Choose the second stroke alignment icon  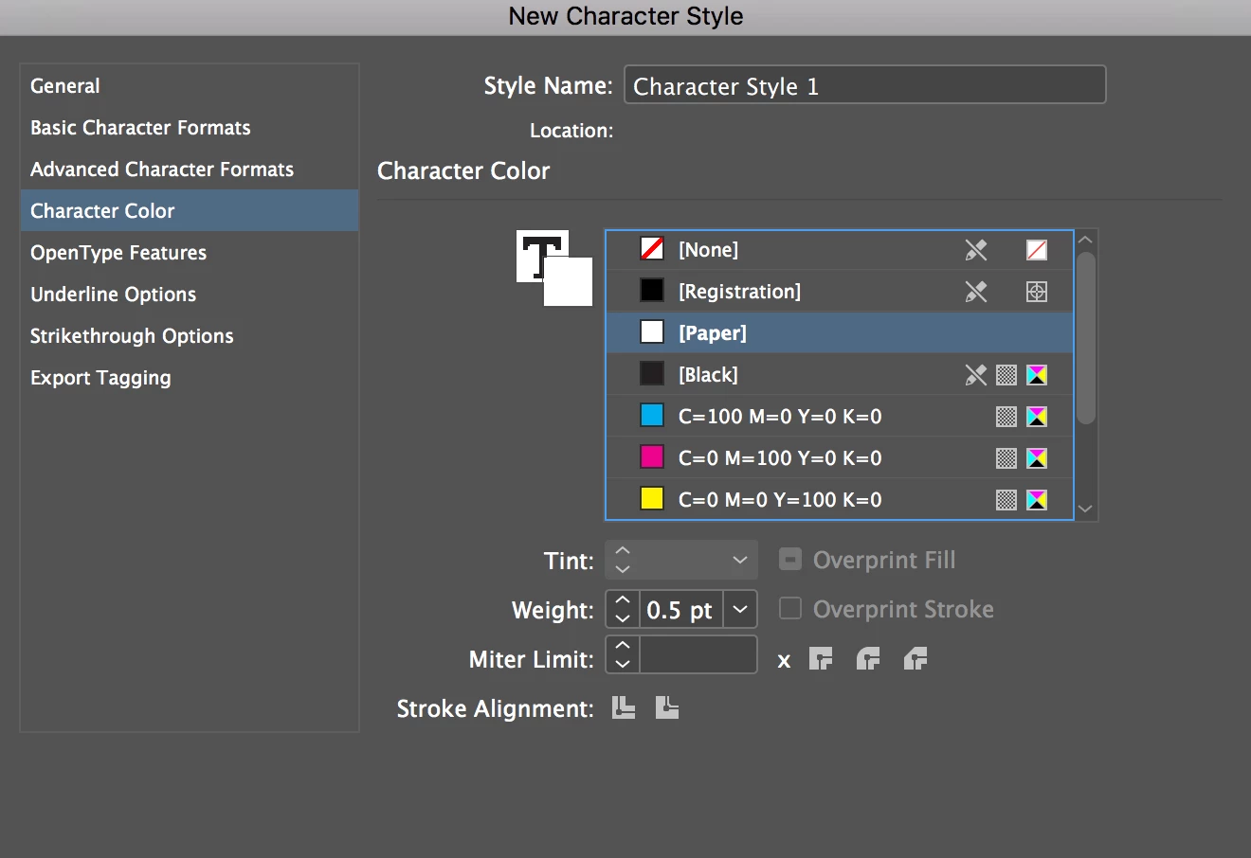pyautogui.click(x=667, y=708)
